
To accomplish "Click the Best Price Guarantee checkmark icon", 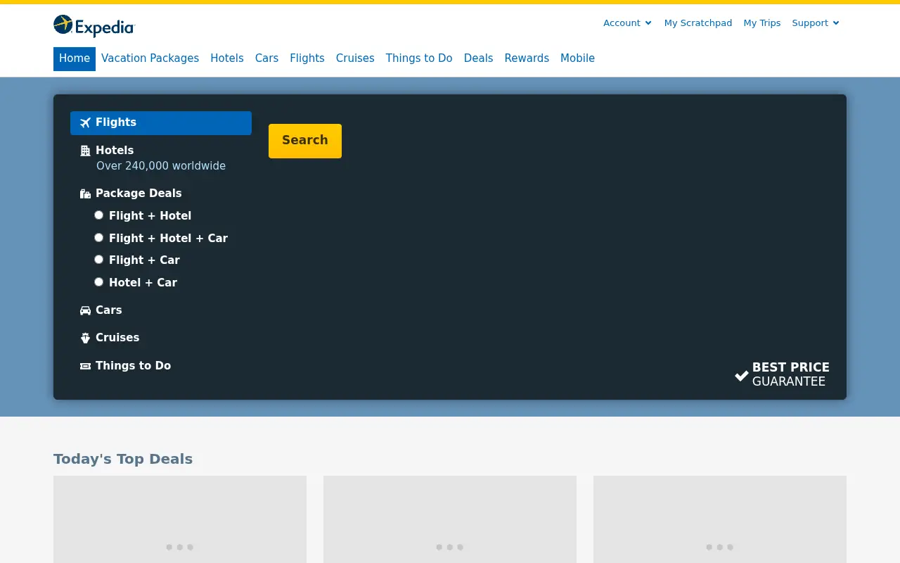I will [742, 376].
